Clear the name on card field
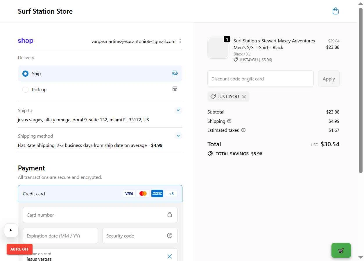Image resolution: width=364 pixels, height=261 pixels. point(170,256)
